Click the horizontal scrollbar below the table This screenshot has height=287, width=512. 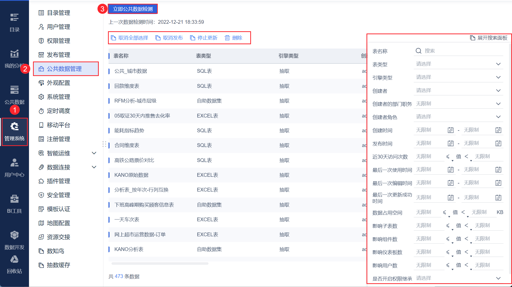[x=160, y=263]
